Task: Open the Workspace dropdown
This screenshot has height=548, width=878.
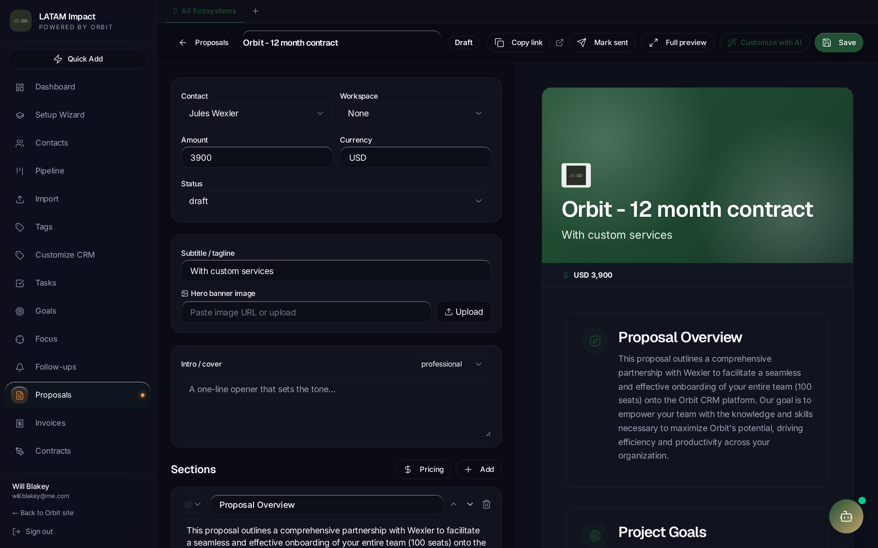Action: pyautogui.click(x=416, y=114)
